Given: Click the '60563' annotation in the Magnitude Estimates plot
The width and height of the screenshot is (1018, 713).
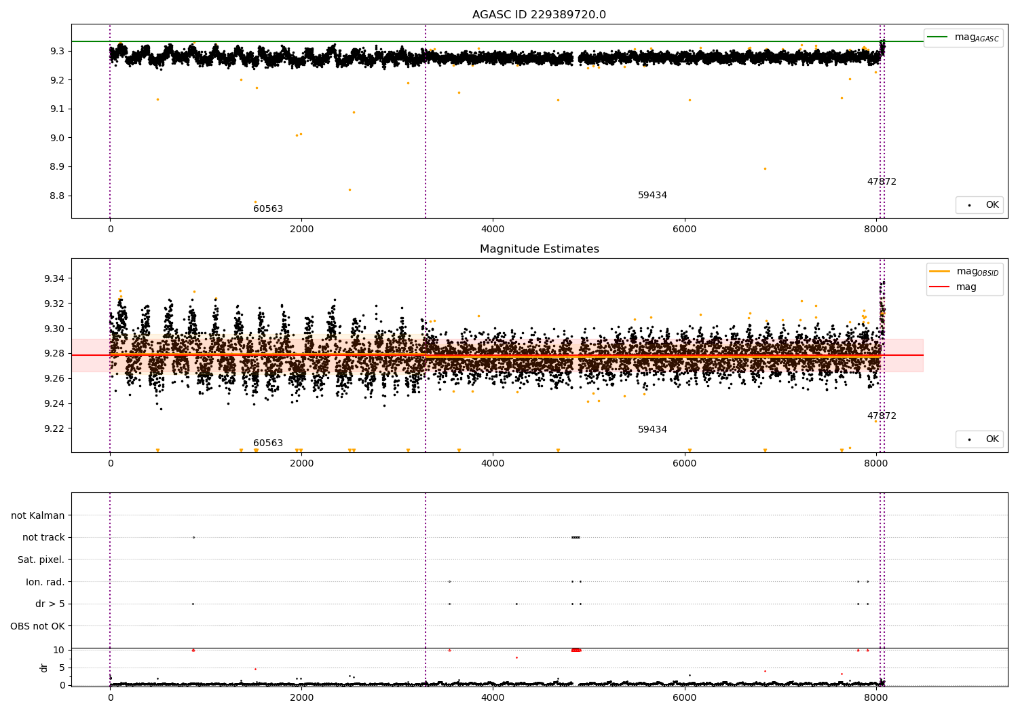Looking at the screenshot, I should tap(268, 443).
